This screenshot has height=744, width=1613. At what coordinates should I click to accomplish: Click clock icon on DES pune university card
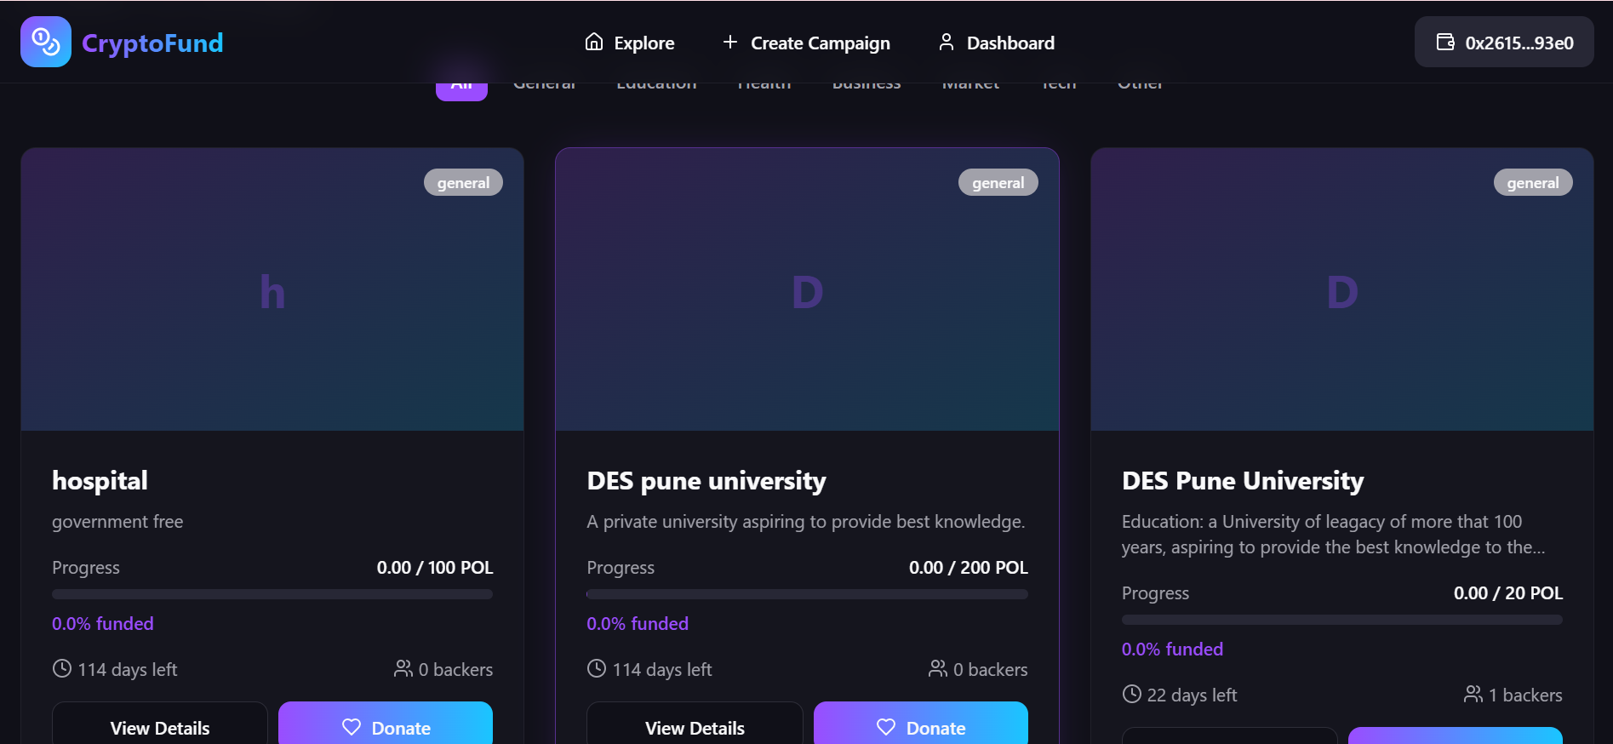click(x=597, y=668)
